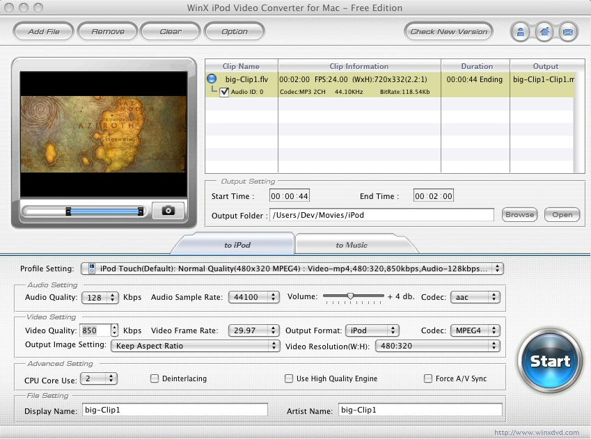The image size is (591, 439).
Task: Switch to the to Music tab
Action: coord(352,245)
